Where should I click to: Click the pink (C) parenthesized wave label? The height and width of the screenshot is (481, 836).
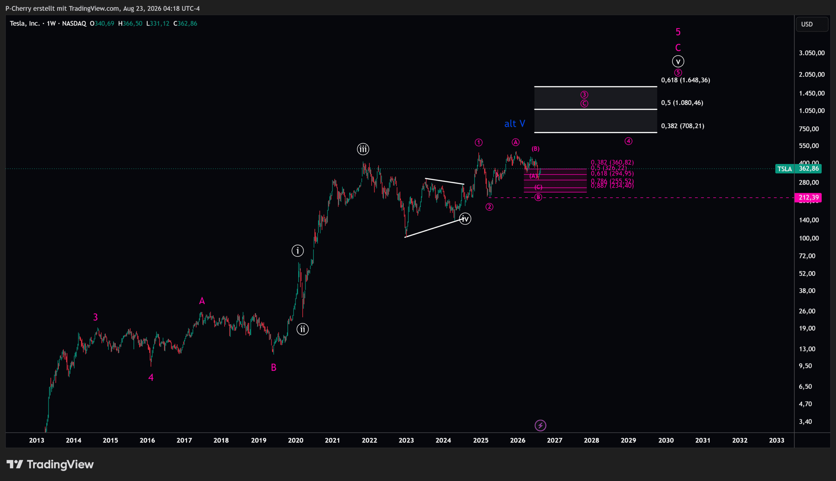(x=538, y=187)
